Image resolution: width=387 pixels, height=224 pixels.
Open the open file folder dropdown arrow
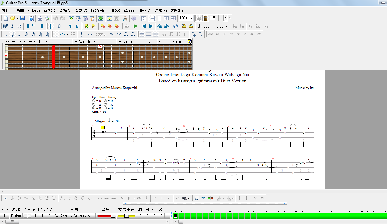[x=17, y=18]
